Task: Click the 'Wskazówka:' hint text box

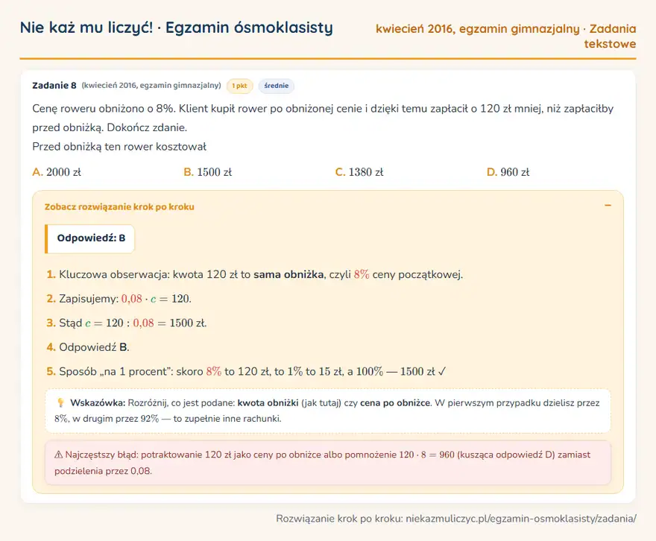Action: pos(328,411)
